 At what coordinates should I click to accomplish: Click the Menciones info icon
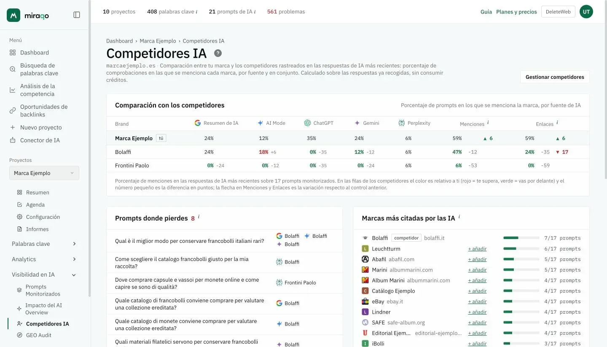click(488, 123)
